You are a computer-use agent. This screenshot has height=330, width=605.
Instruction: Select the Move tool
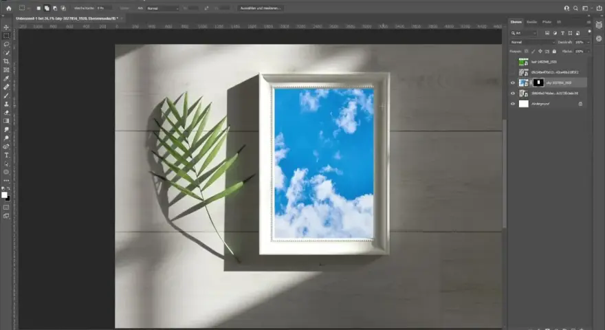(x=6, y=27)
